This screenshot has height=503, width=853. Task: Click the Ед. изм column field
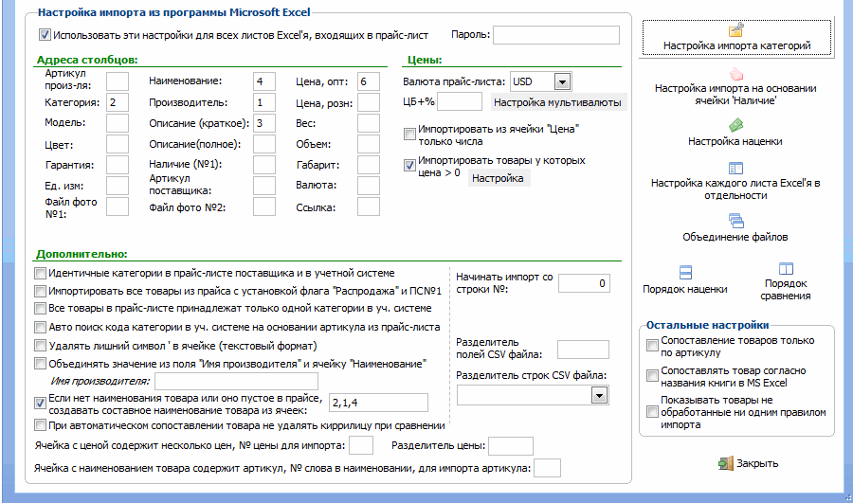(x=118, y=186)
